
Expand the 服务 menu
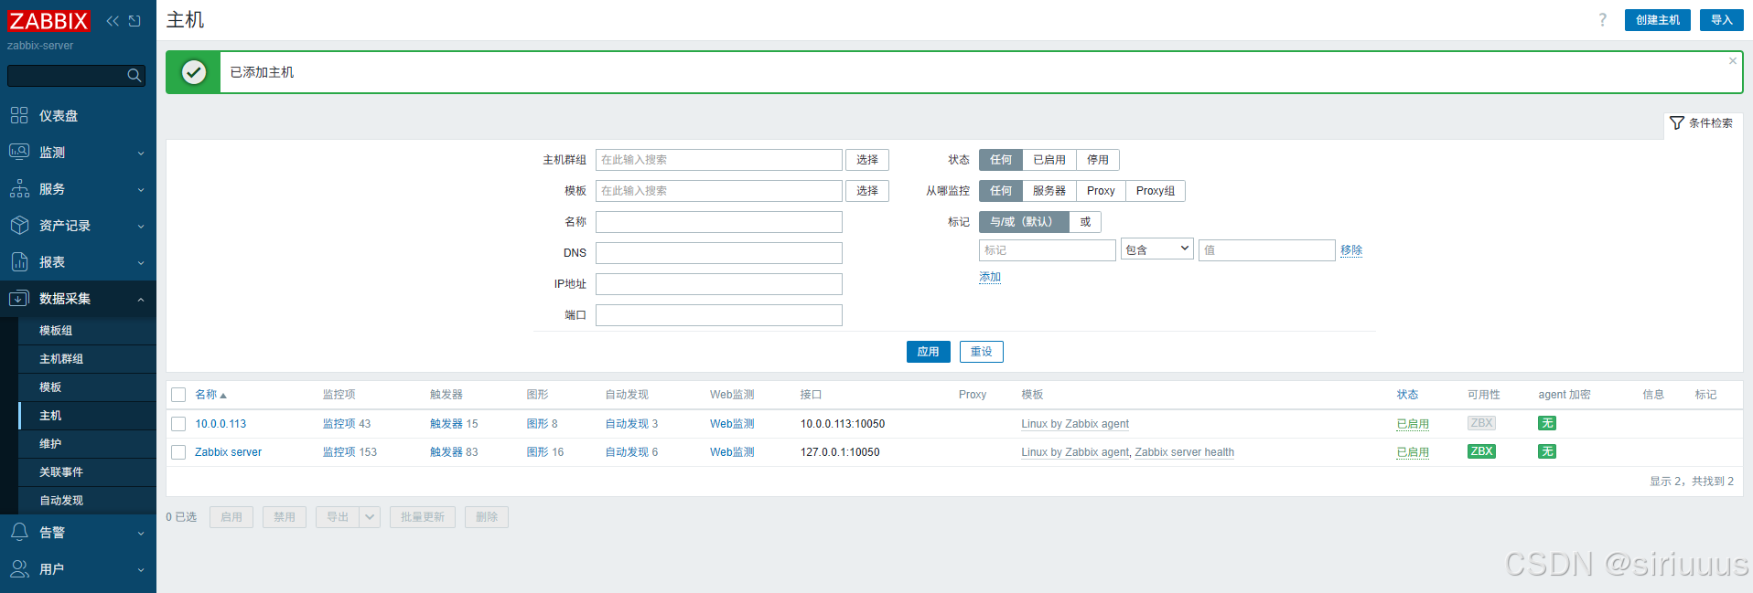tap(78, 189)
